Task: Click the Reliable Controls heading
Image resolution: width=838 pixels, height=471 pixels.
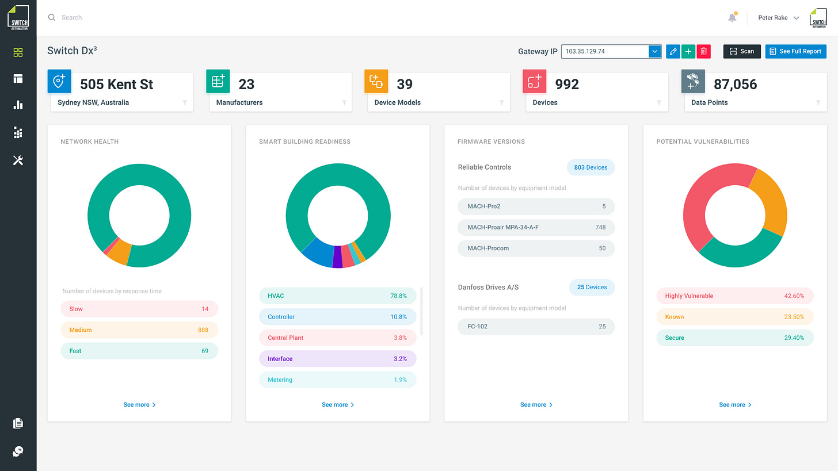Action: click(x=485, y=167)
